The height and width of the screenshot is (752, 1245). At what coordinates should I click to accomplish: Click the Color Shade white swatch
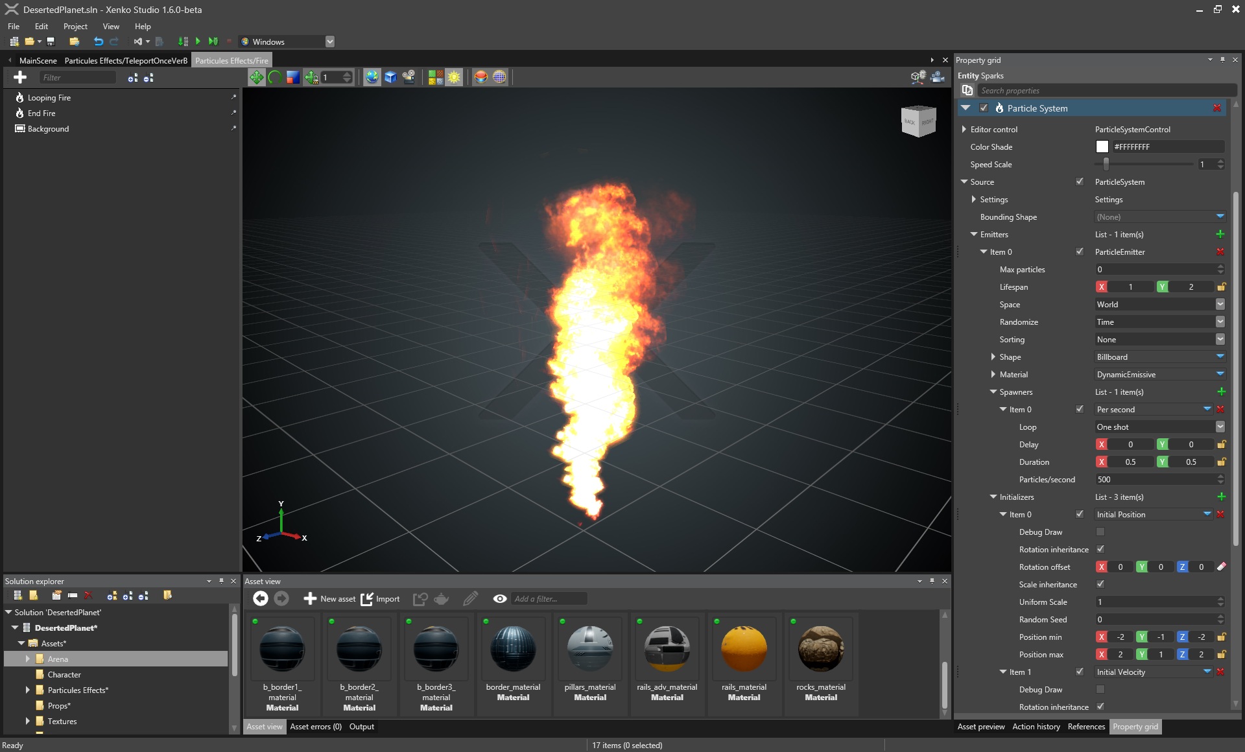[x=1102, y=147]
